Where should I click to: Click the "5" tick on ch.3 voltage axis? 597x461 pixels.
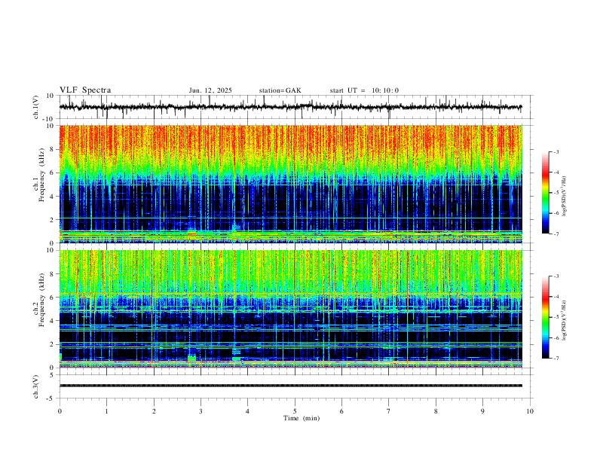(53, 375)
